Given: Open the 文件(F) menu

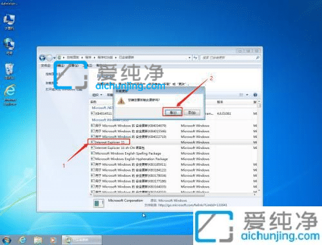Looking at the screenshot, I should (x=46, y=65).
